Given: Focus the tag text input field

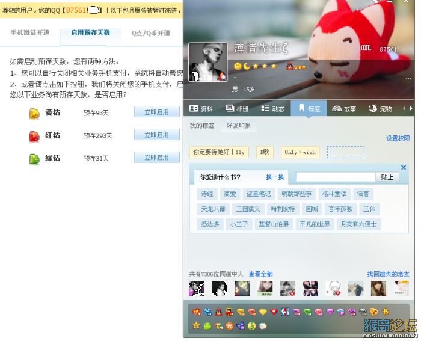Looking at the screenshot, I should click(x=336, y=177).
